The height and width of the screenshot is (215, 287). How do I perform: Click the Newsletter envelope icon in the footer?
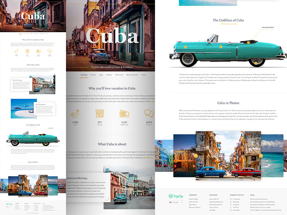231,210
